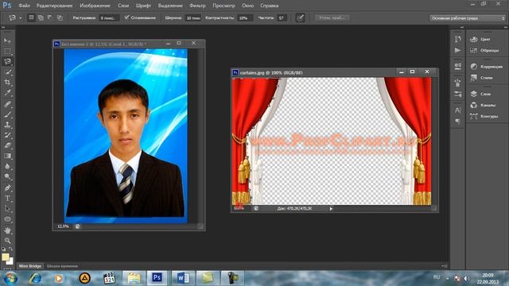Select the Dodge tool
Image resolution: width=509 pixels, height=286 pixels.
click(7, 177)
